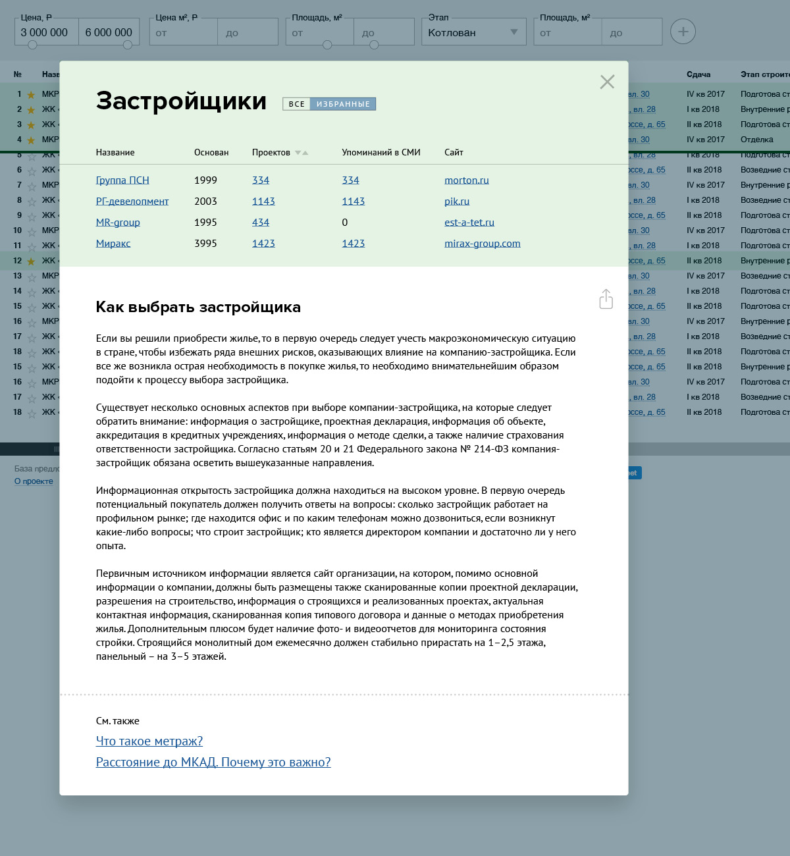Click the plus icon to add filter

[683, 32]
